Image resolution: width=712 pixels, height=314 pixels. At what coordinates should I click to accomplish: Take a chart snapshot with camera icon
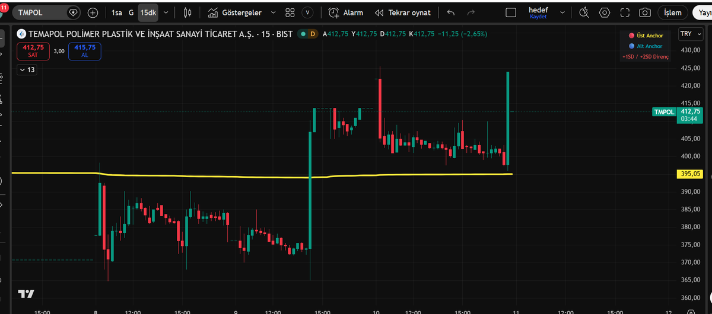pyautogui.click(x=645, y=12)
